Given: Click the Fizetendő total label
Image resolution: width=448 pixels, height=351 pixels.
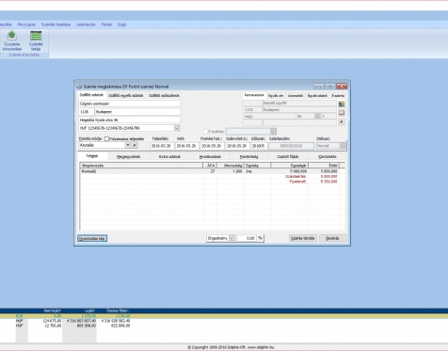Looking at the screenshot, I should (x=297, y=182).
